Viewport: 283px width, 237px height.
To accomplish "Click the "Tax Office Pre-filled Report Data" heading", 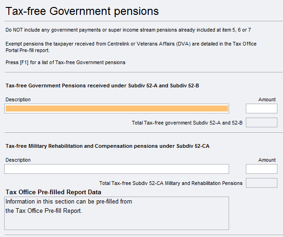I will (x=53, y=192).
